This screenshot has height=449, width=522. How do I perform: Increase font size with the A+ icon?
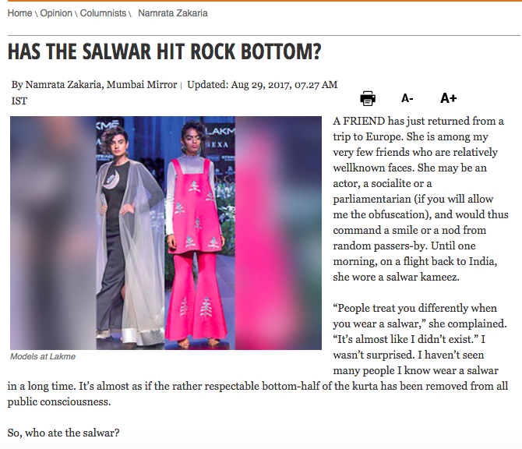pyautogui.click(x=449, y=98)
